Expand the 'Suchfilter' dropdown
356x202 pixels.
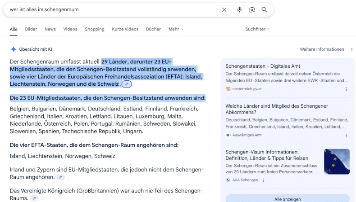(257, 29)
